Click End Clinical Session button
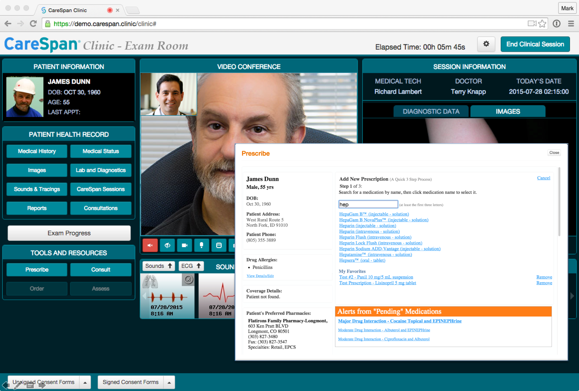579x391 pixels. pos(535,44)
